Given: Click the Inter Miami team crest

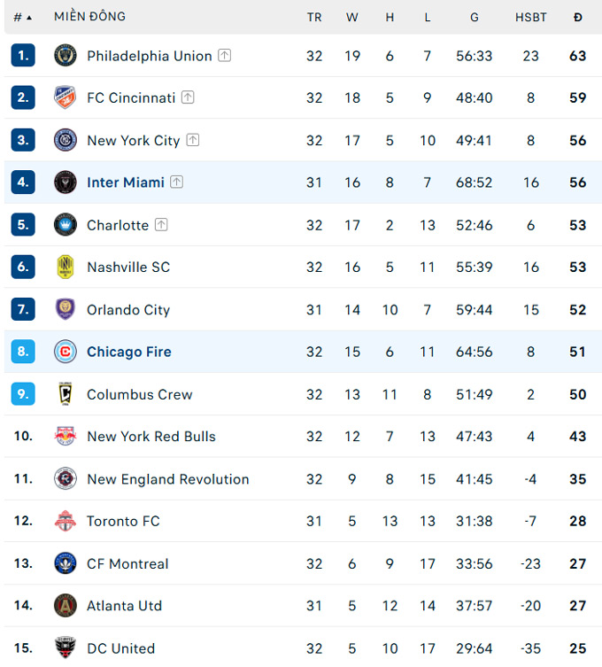Looking at the screenshot, I should click(x=66, y=182).
